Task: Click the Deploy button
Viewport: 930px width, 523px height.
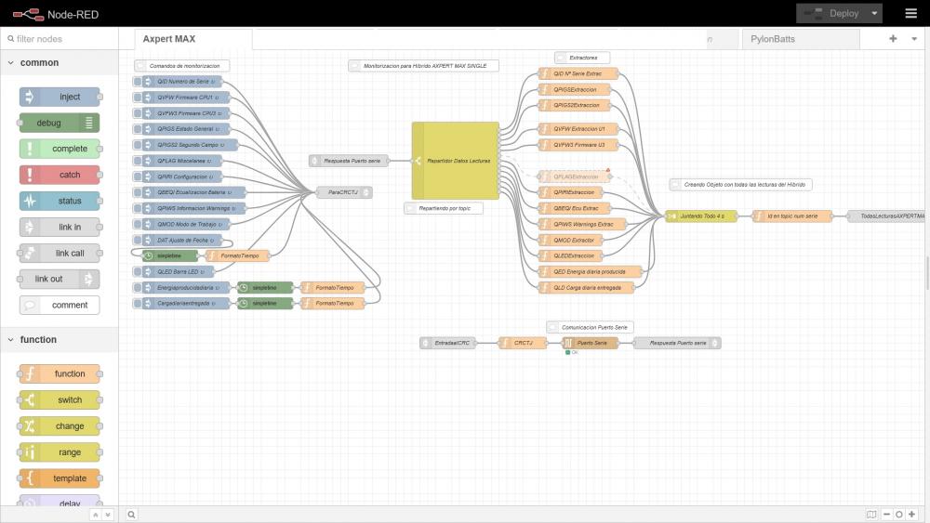Action: point(831,13)
